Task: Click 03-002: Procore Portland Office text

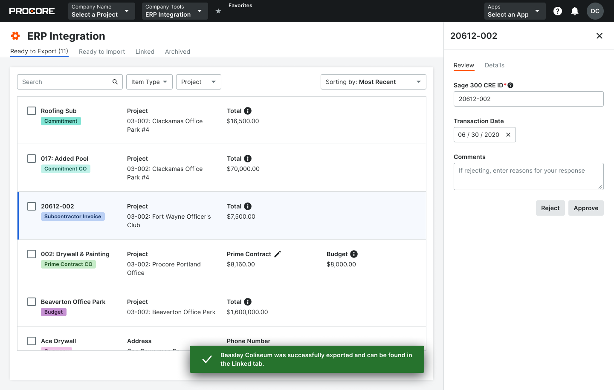Action: (164, 269)
